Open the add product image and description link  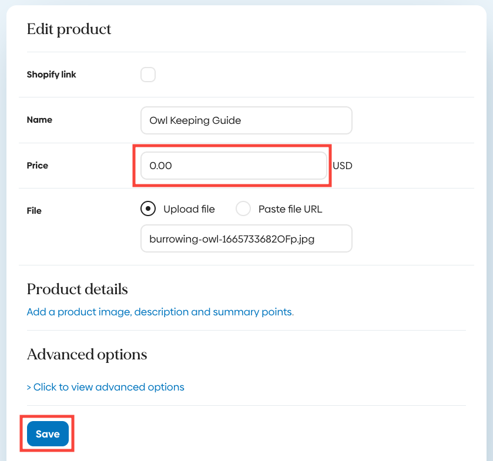[160, 312]
